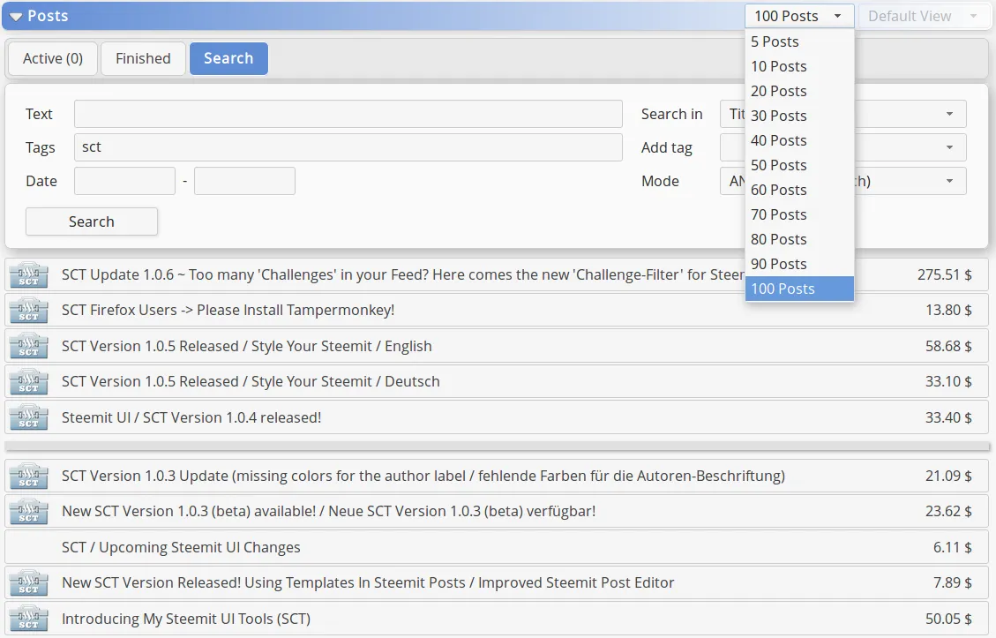Switch to the Active (0) tab

[53, 58]
